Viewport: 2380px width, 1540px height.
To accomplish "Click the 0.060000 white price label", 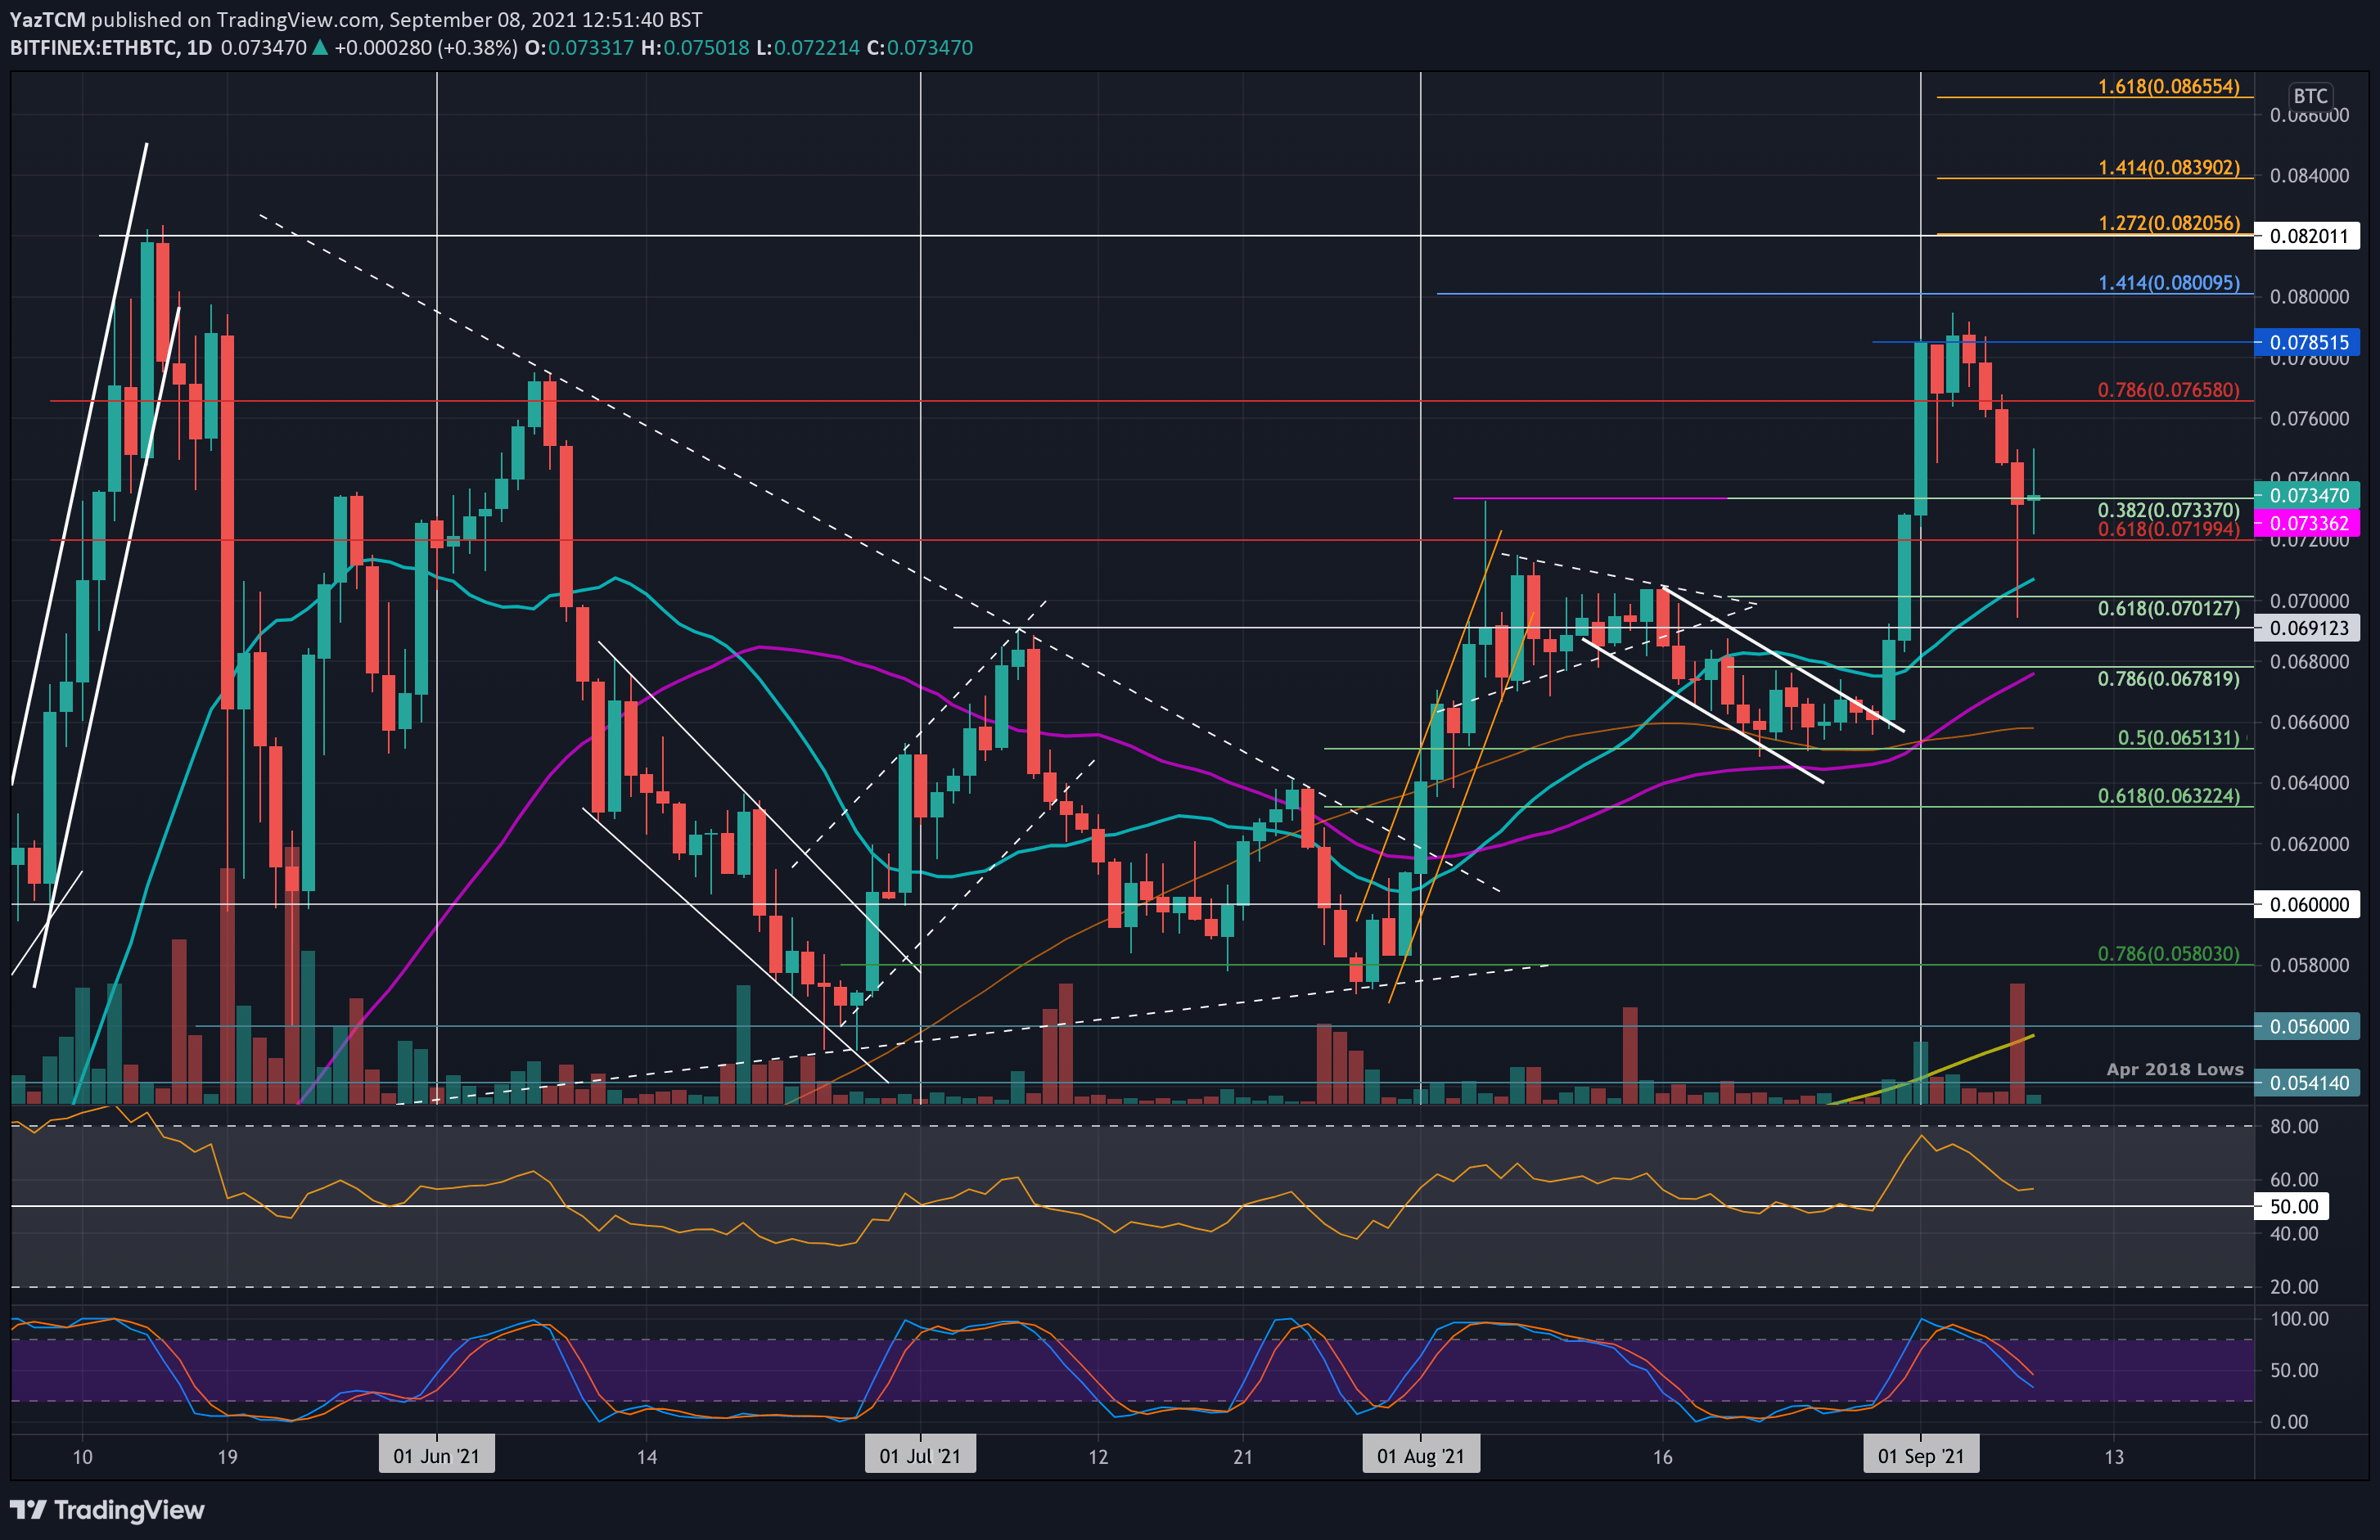I will pos(2307,905).
